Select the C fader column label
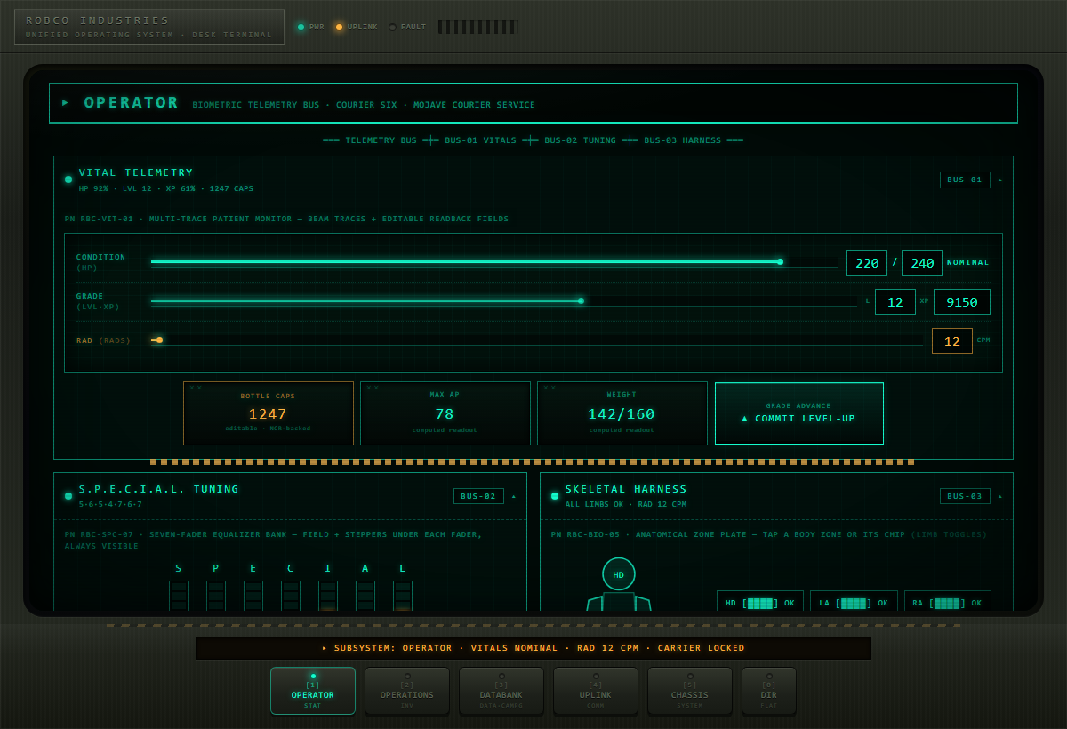1067x729 pixels. (291, 568)
